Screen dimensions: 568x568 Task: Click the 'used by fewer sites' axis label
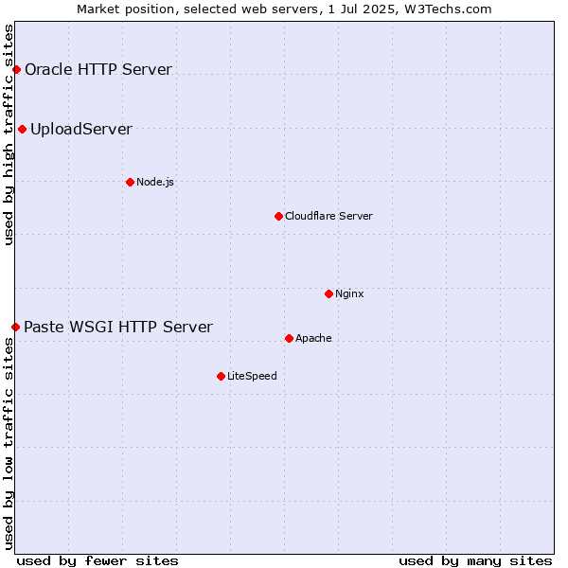click(x=98, y=561)
